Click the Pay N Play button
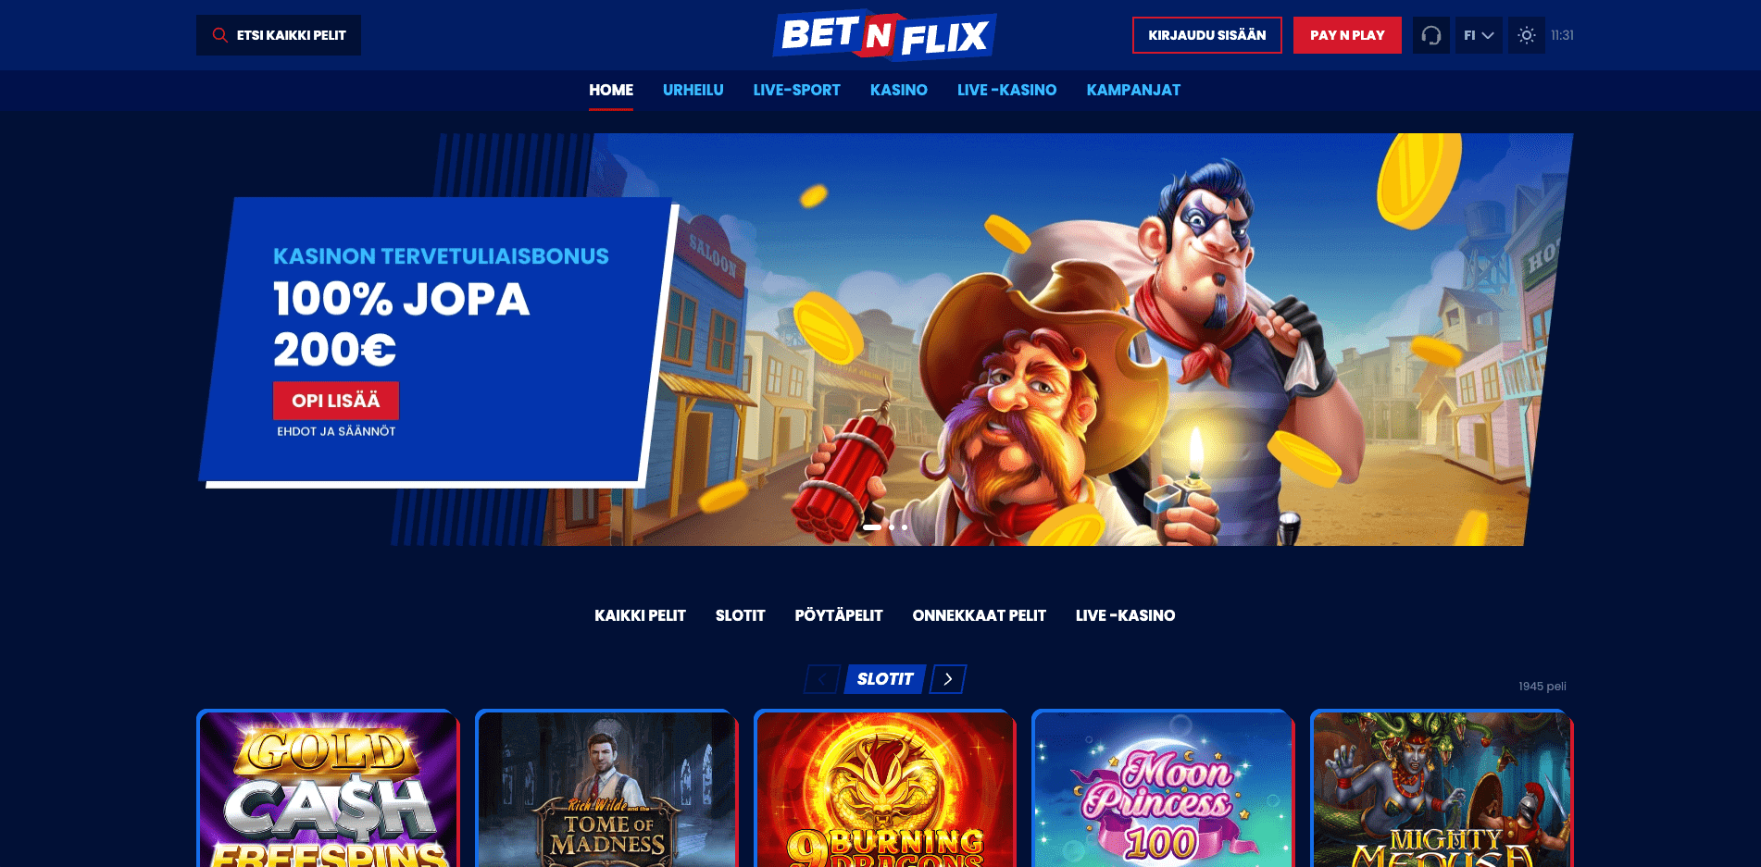Viewport: 1761px width, 867px height. click(1347, 35)
